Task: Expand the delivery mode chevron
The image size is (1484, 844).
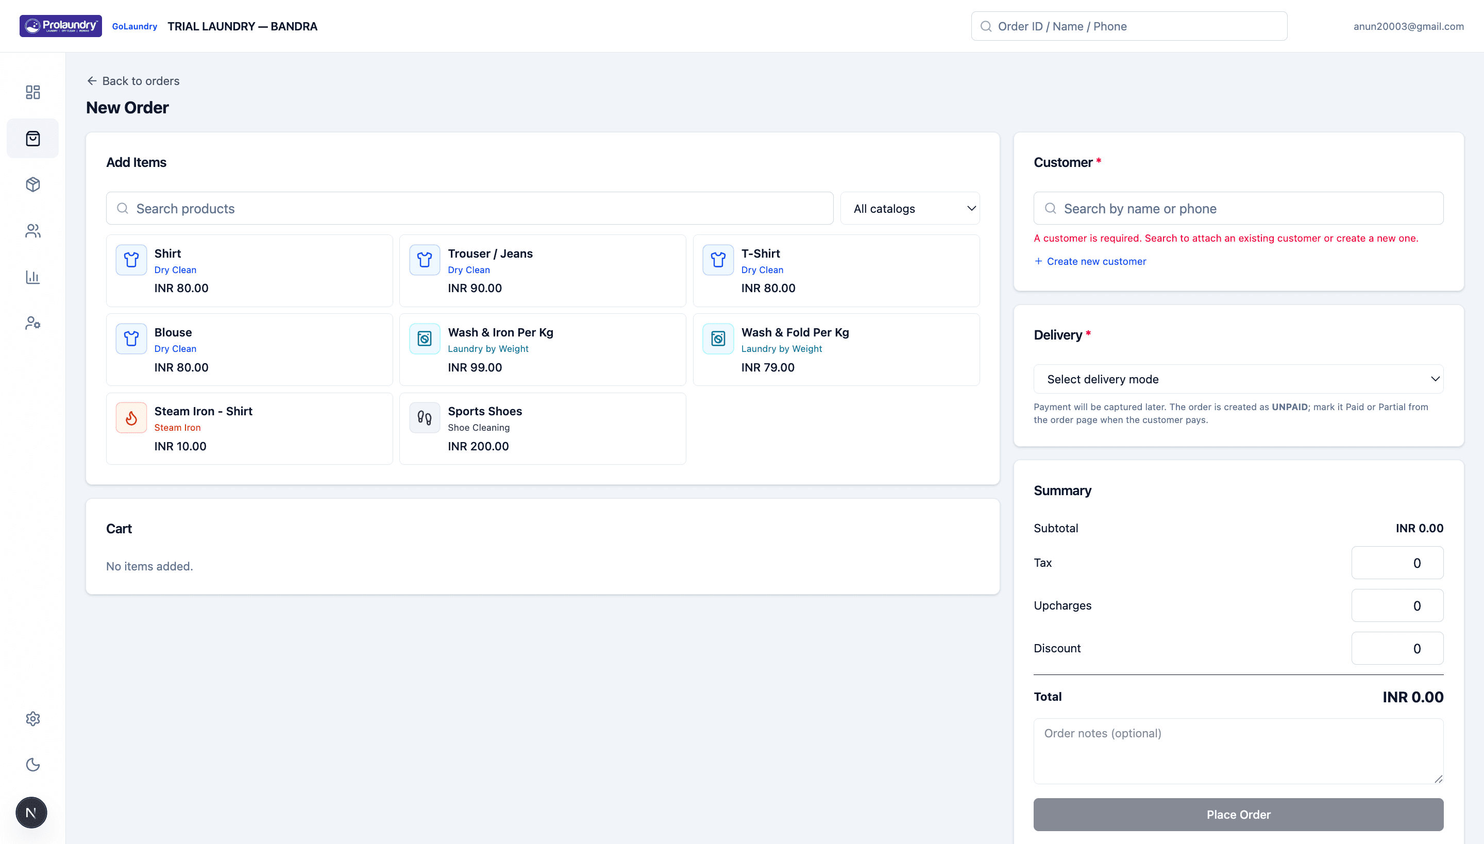Action: pyautogui.click(x=1436, y=379)
